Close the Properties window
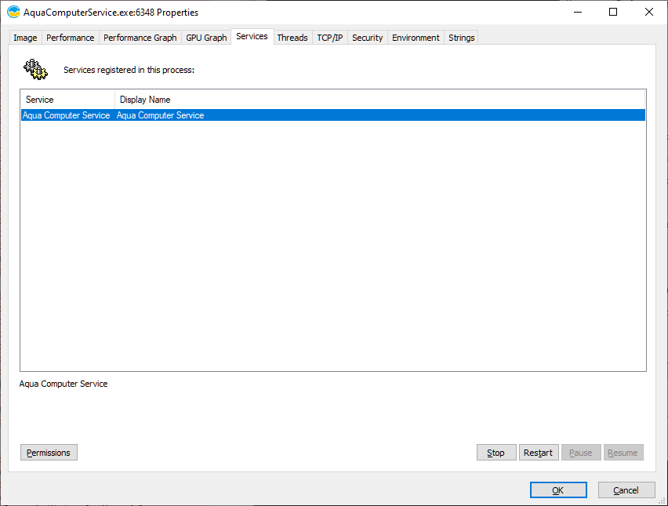The width and height of the screenshot is (668, 506). click(649, 12)
